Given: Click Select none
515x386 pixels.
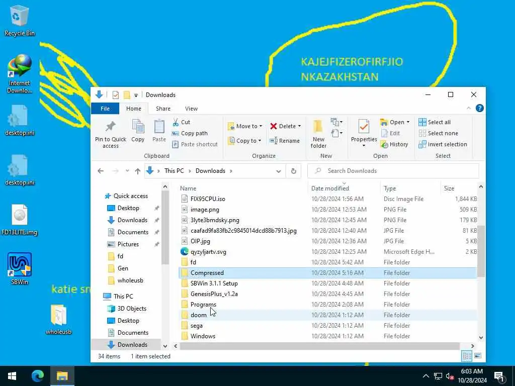Looking at the screenshot, I should click(x=438, y=133).
